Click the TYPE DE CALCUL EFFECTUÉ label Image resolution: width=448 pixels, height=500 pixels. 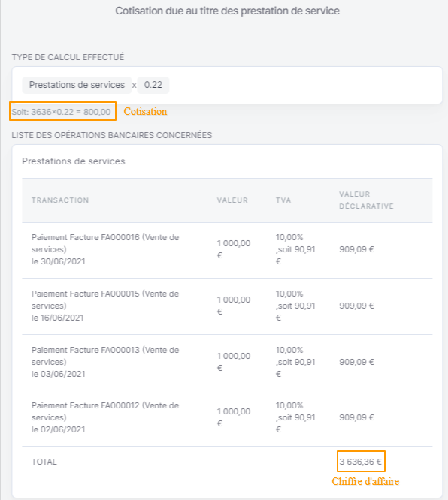click(68, 57)
